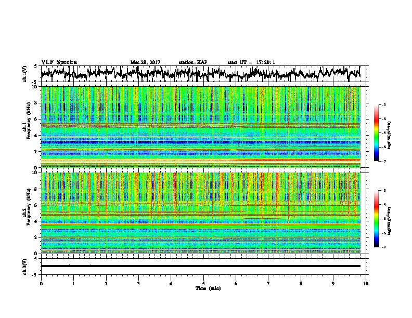Viewport: 412px width, 318px height.
Task: Click the "-3" label on ch.1 color bar
Action: (384, 104)
